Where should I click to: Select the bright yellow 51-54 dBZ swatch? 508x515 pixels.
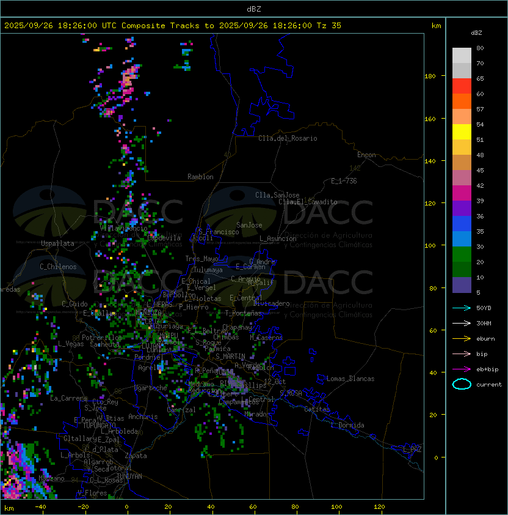click(462, 132)
